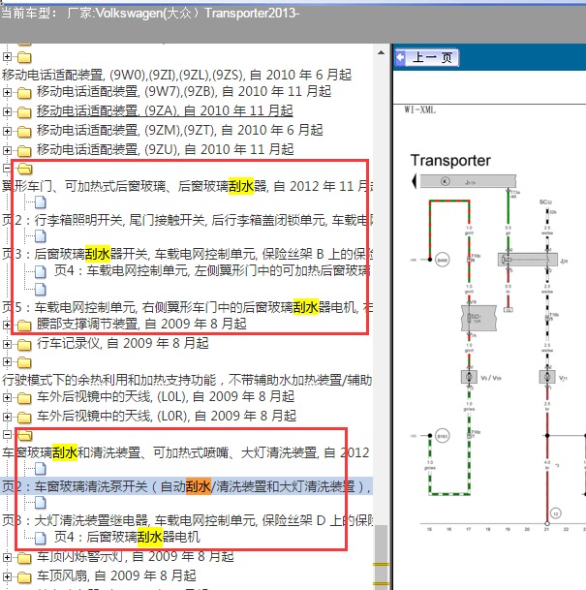This screenshot has height=590, width=586.
Task: Select 行驶模式下的余热利用和加热支持功能 entry
Action: click(x=187, y=380)
